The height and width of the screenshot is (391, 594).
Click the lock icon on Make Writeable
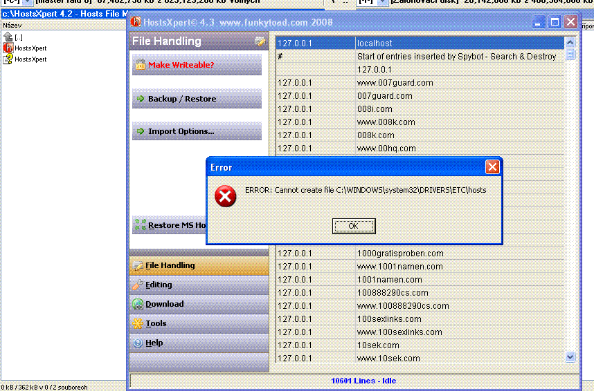pyautogui.click(x=141, y=65)
